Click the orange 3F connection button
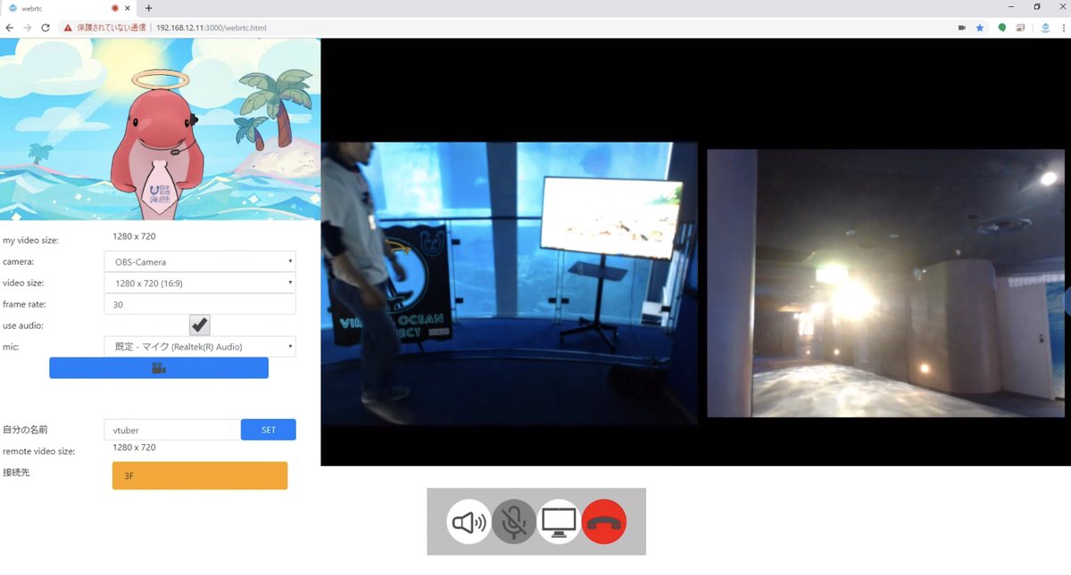Image resolution: width=1071 pixels, height=575 pixels. 200,476
